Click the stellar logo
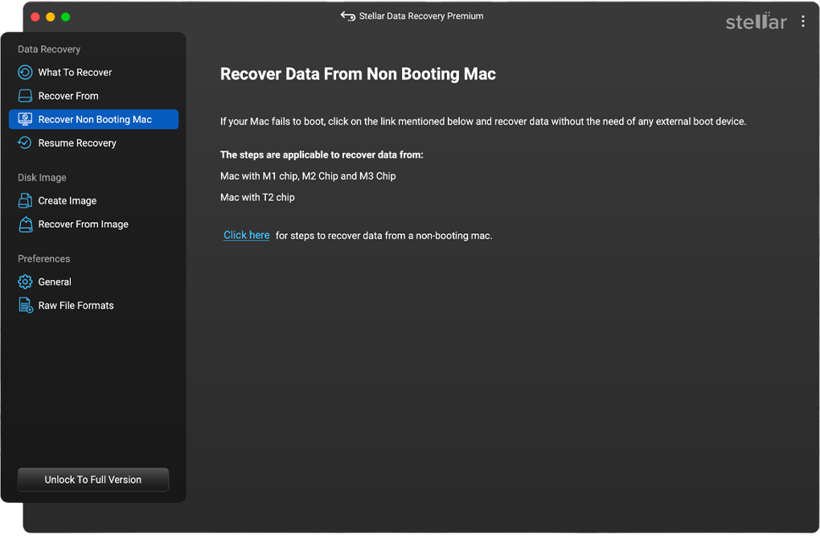Image resolution: width=820 pixels, height=548 pixels. click(x=756, y=22)
